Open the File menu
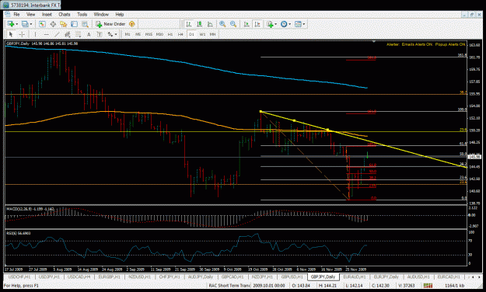The width and height of the screenshot is (486, 292). (16, 14)
